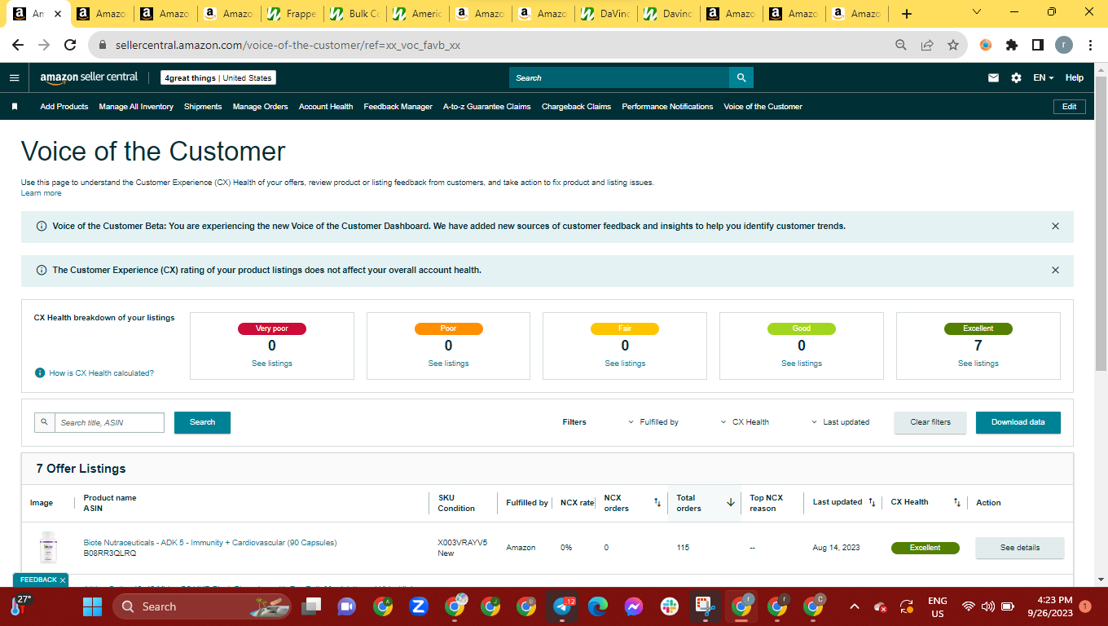Dismiss the Voice of the Customer Beta banner
This screenshot has width=1108, height=626.
coord(1055,226)
